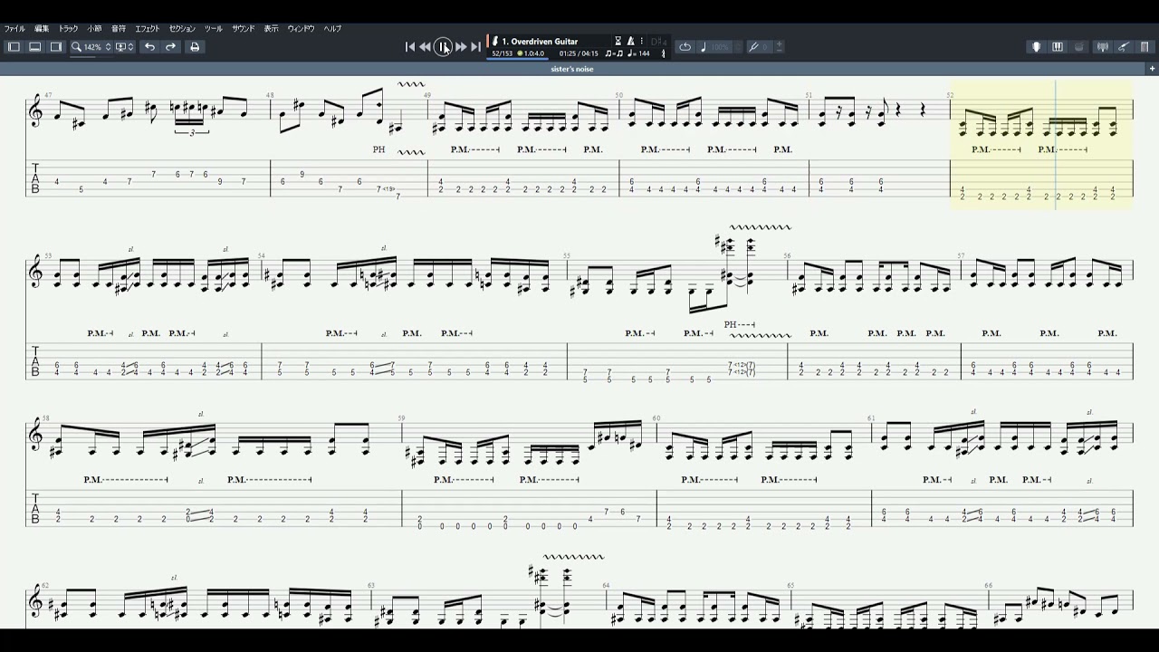
Task: Toggle loop playback
Action: tap(685, 47)
